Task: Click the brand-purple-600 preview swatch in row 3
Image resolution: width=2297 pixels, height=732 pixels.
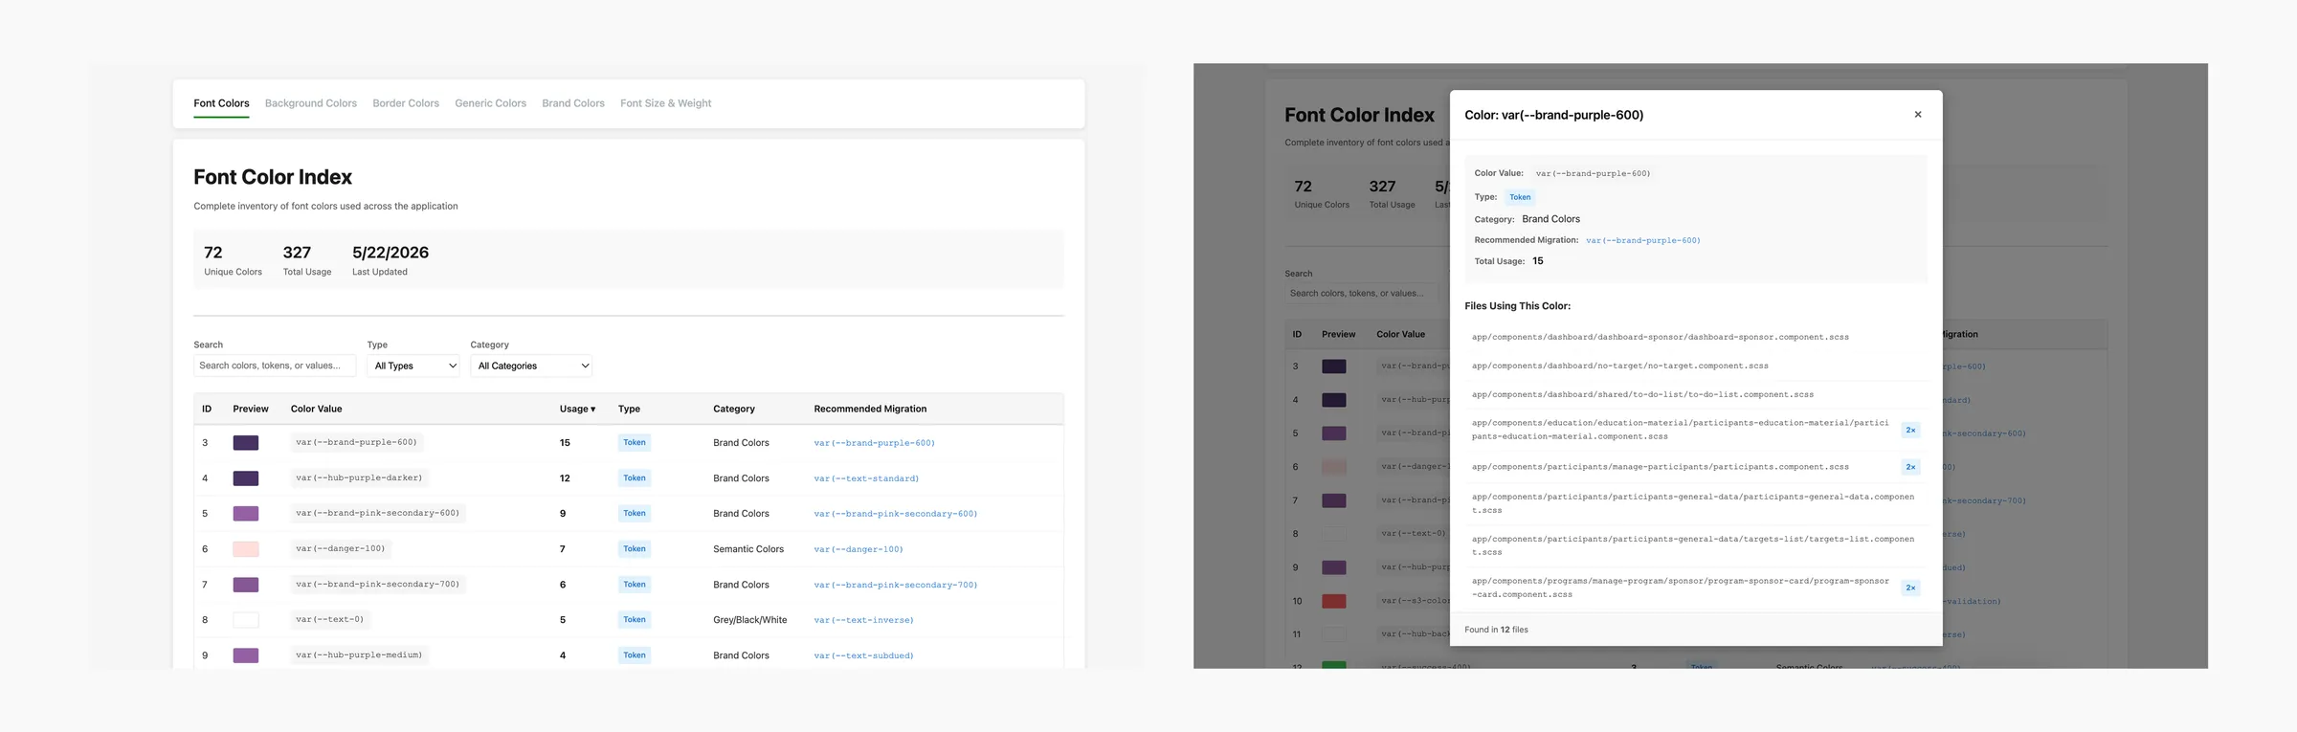Action: pos(246,443)
